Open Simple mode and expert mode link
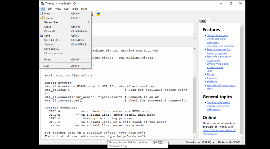 tap(218, 65)
